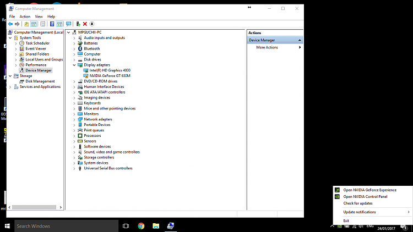Select System devices category
Screen dimensions: 413x232
[x=96, y=163]
